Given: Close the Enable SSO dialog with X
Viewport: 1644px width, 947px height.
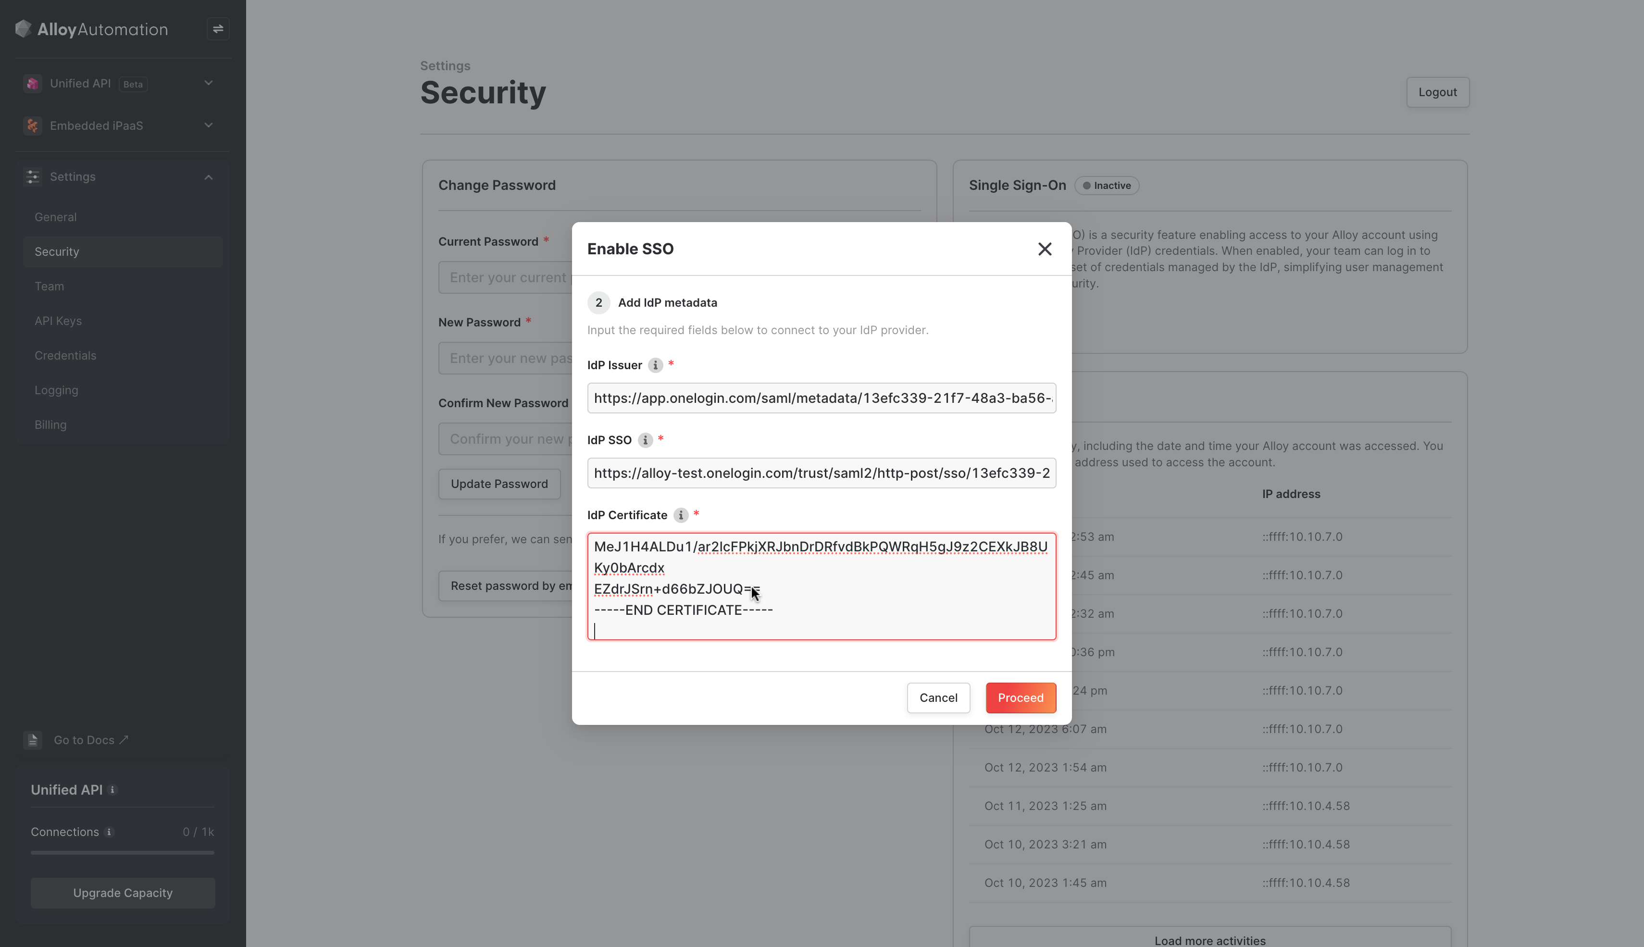Looking at the screenshot, I should (x=1045, y=249).
